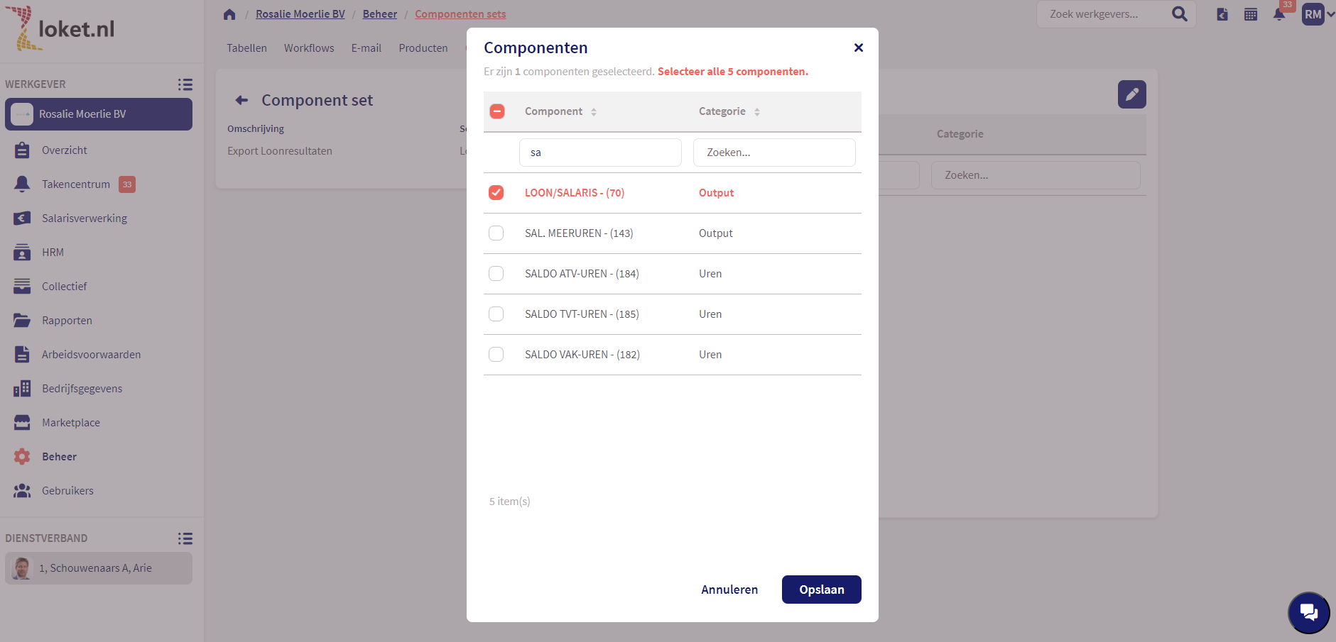The height and width of the screenshot is (642, 1336).
Task: Click the back arrow beside Component set
Action: tap(241, 100)
